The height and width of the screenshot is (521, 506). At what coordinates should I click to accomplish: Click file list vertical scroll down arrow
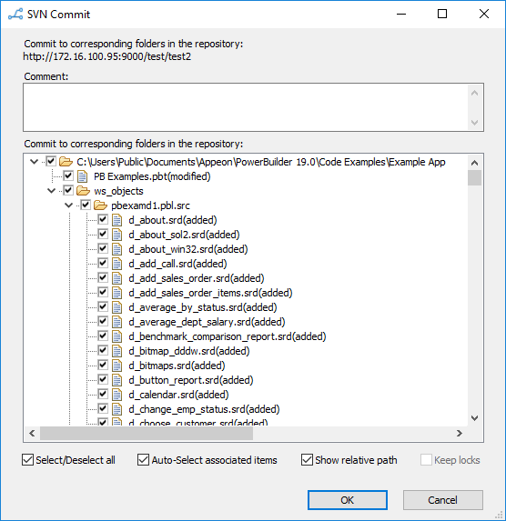pyautogui.click(x=475, y=418)
